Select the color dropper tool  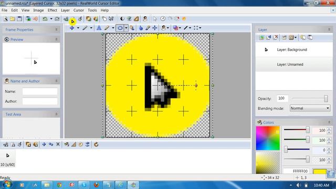(x=148, y=28)
